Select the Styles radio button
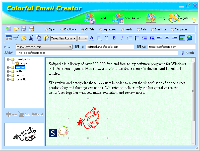This screenshot has height=151, width=200. click(x=46, y=29)
